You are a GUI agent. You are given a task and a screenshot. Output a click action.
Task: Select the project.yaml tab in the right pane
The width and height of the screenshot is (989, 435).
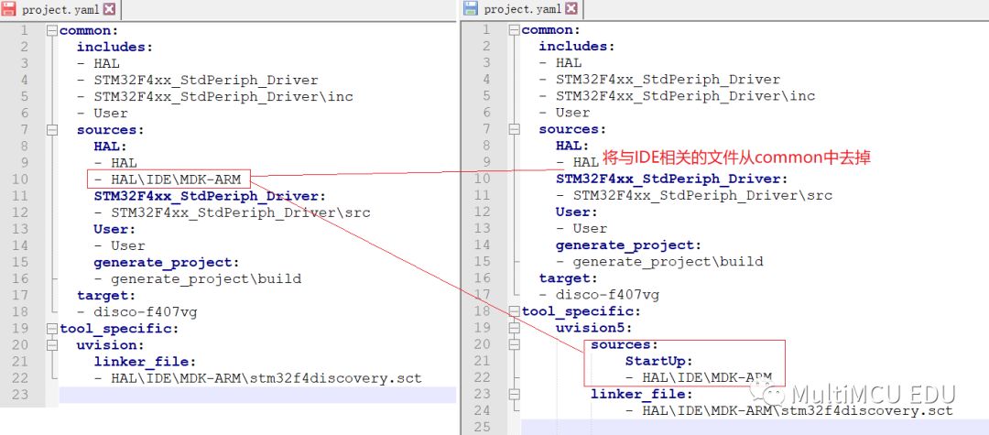click(x=522, y=9)
